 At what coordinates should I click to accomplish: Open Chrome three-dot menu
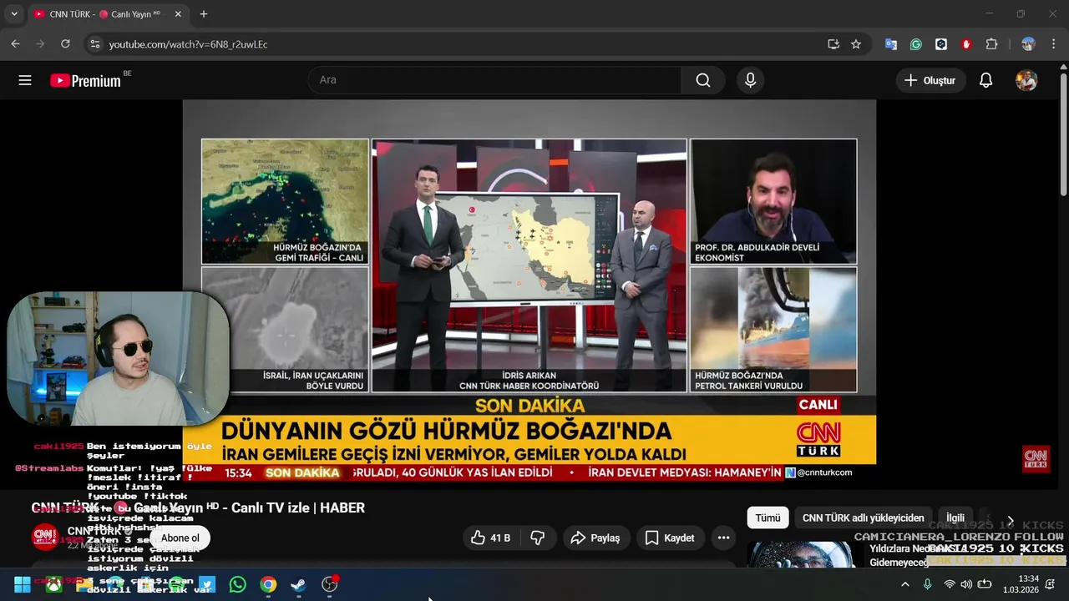pos(1052,44)
